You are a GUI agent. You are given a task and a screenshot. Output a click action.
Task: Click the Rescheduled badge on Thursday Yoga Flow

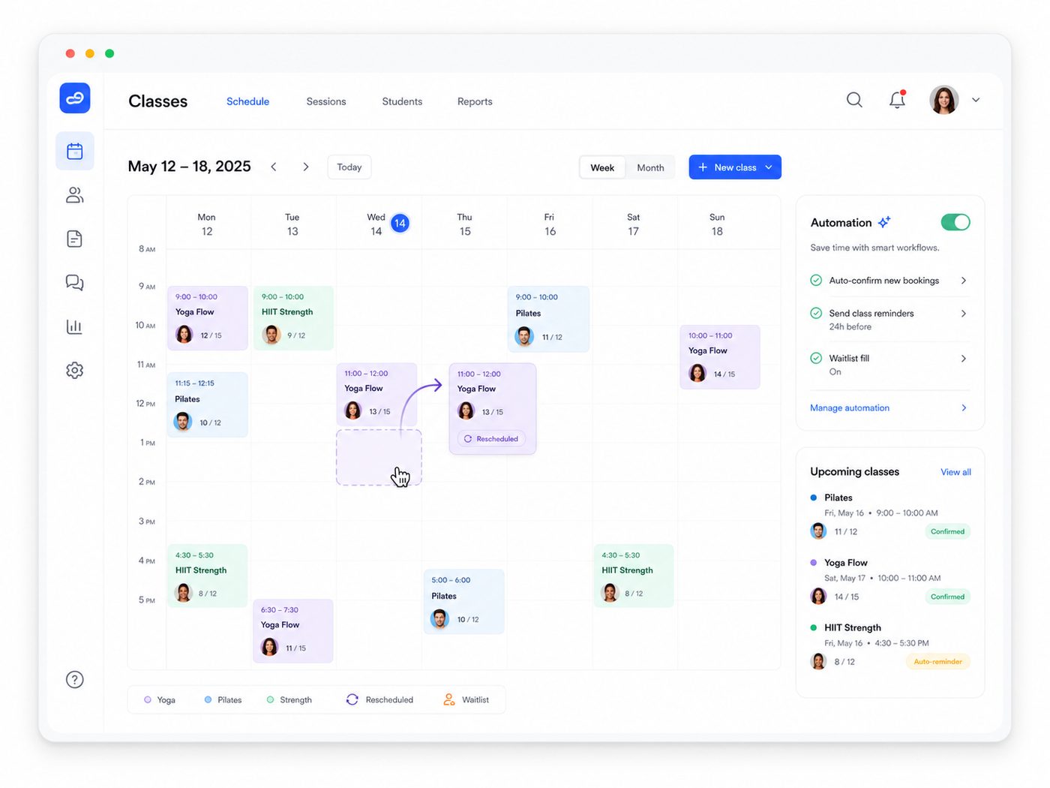pos(491,439)
